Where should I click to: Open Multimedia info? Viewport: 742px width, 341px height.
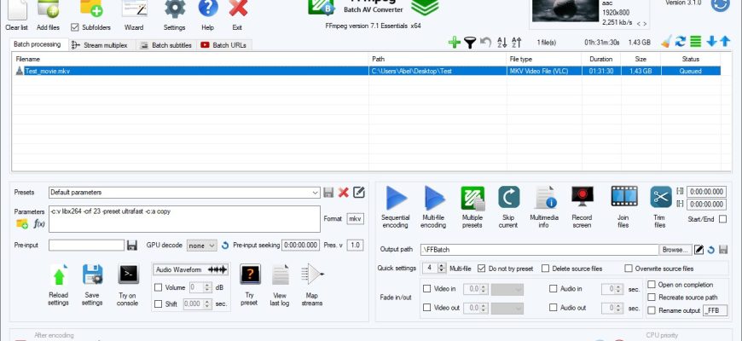545,198
